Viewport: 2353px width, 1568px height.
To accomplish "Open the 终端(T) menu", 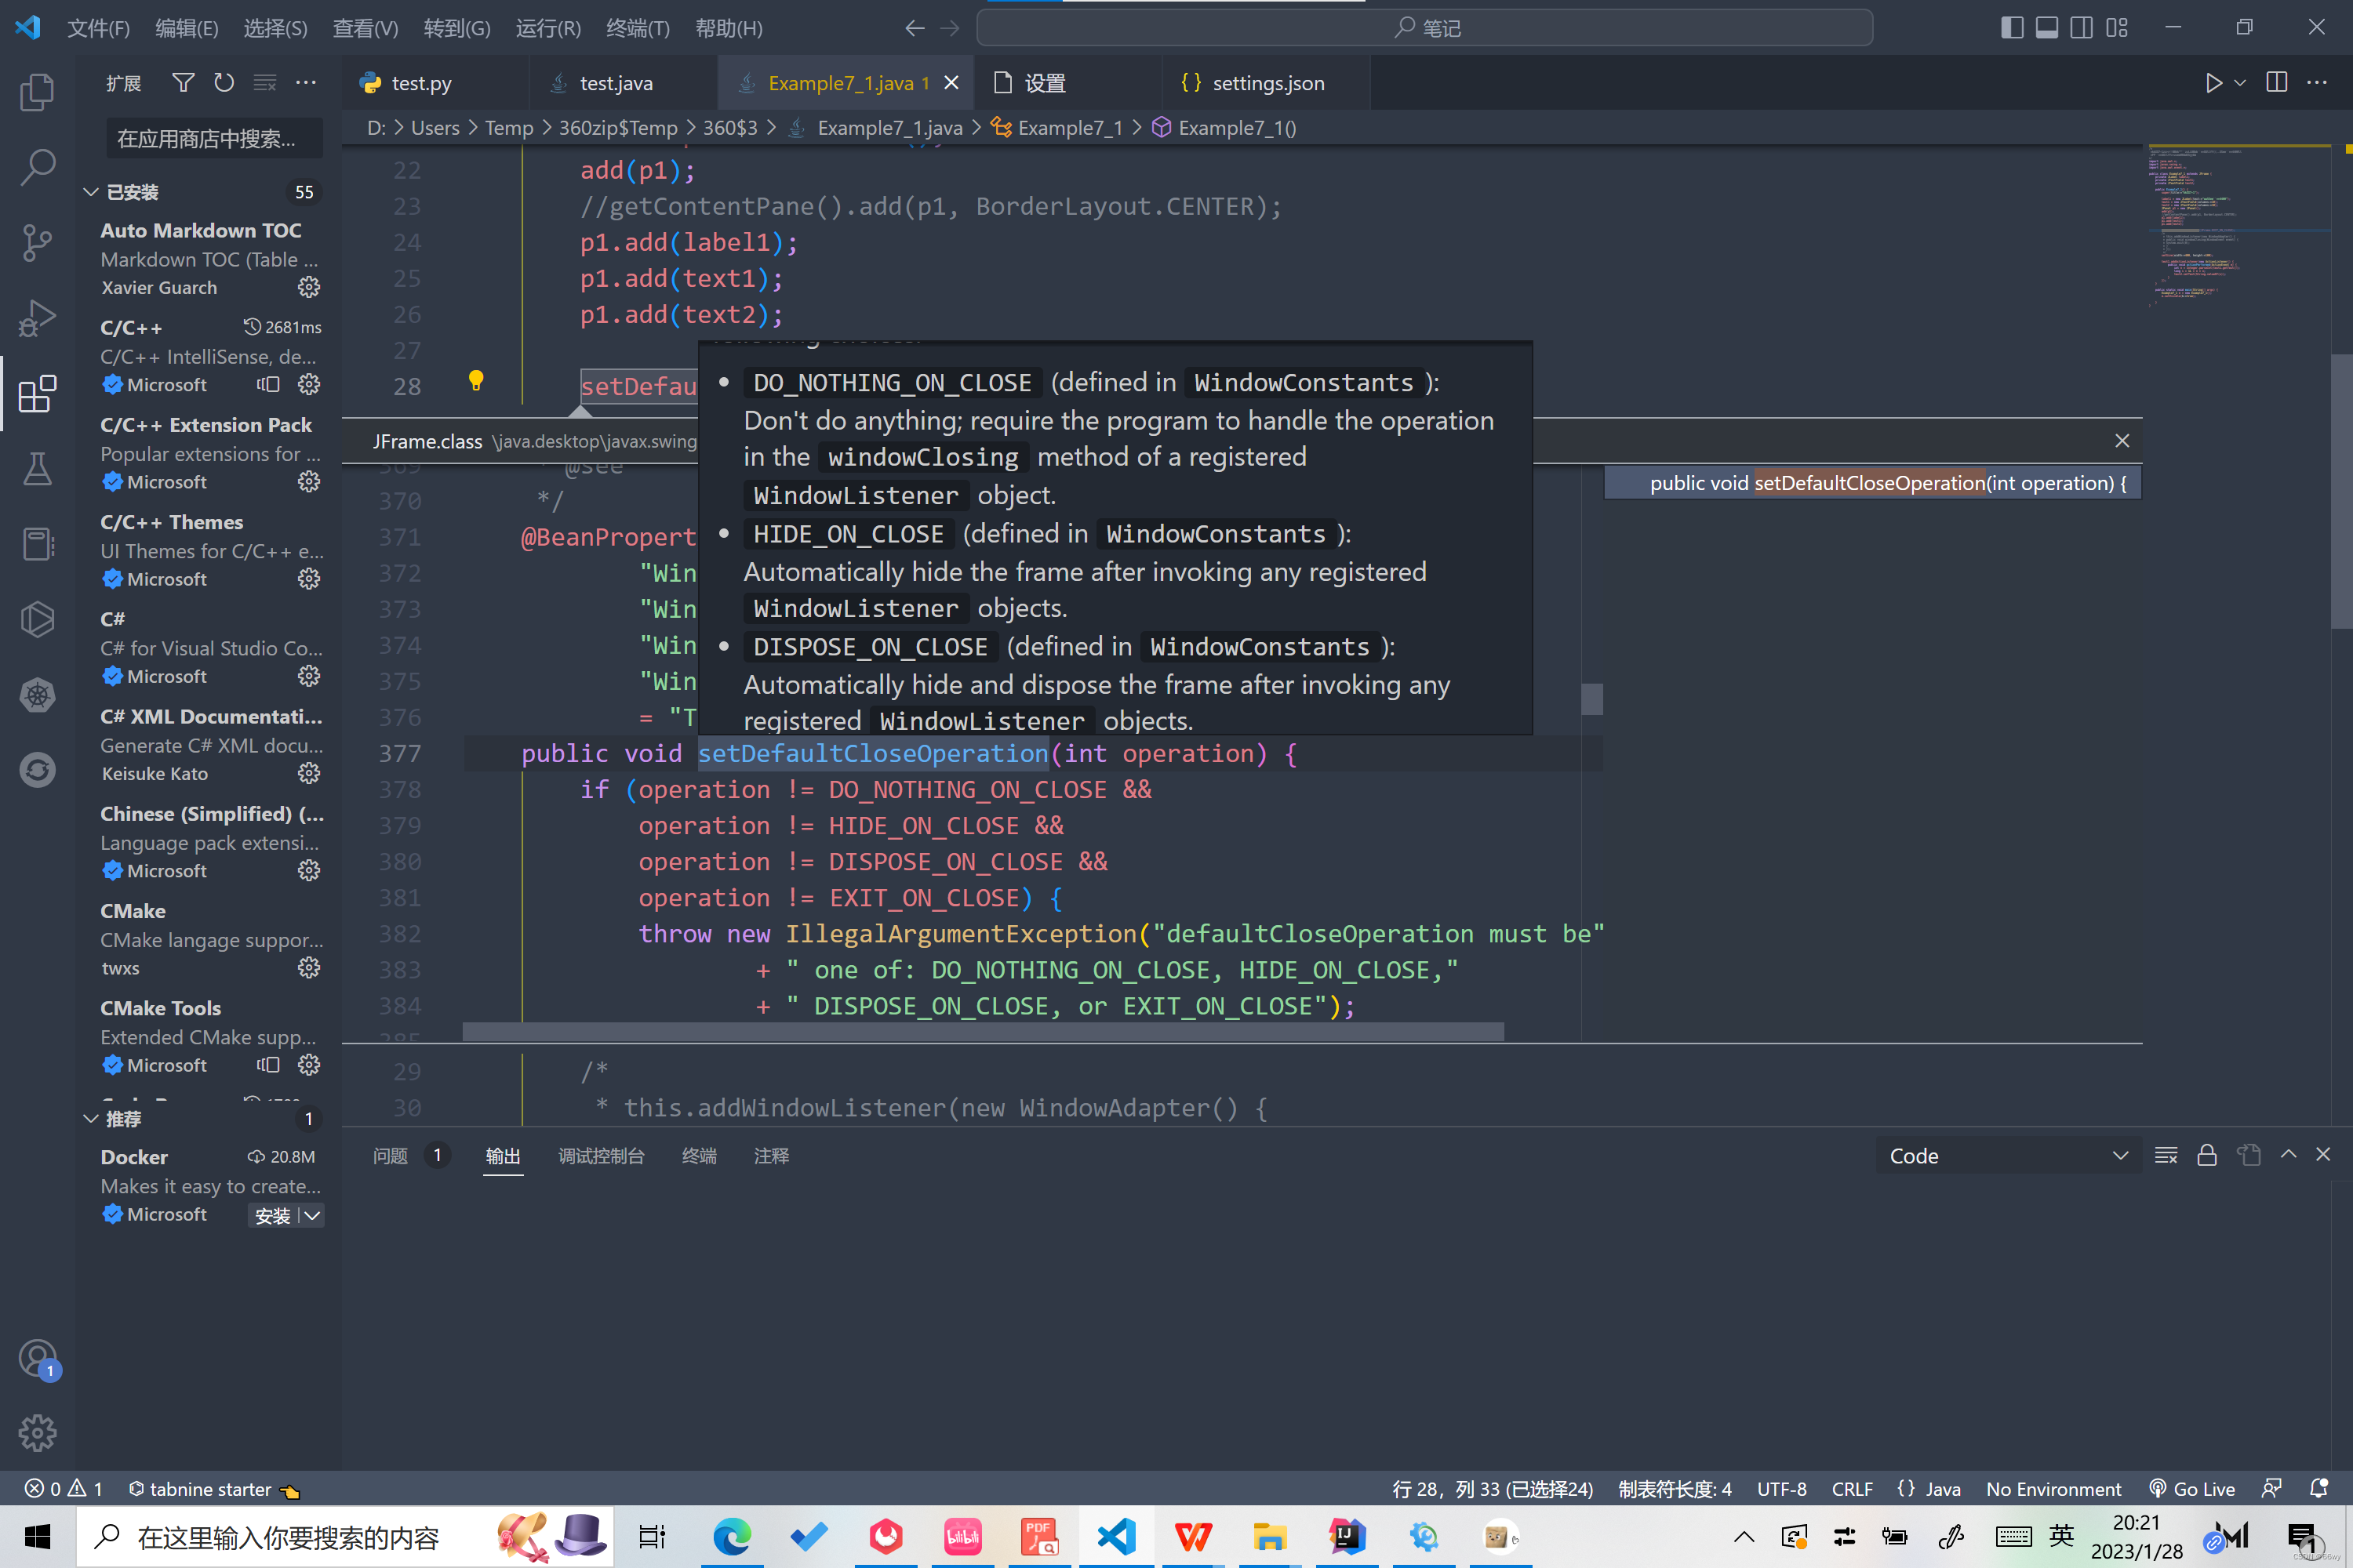I will point(637,28).
